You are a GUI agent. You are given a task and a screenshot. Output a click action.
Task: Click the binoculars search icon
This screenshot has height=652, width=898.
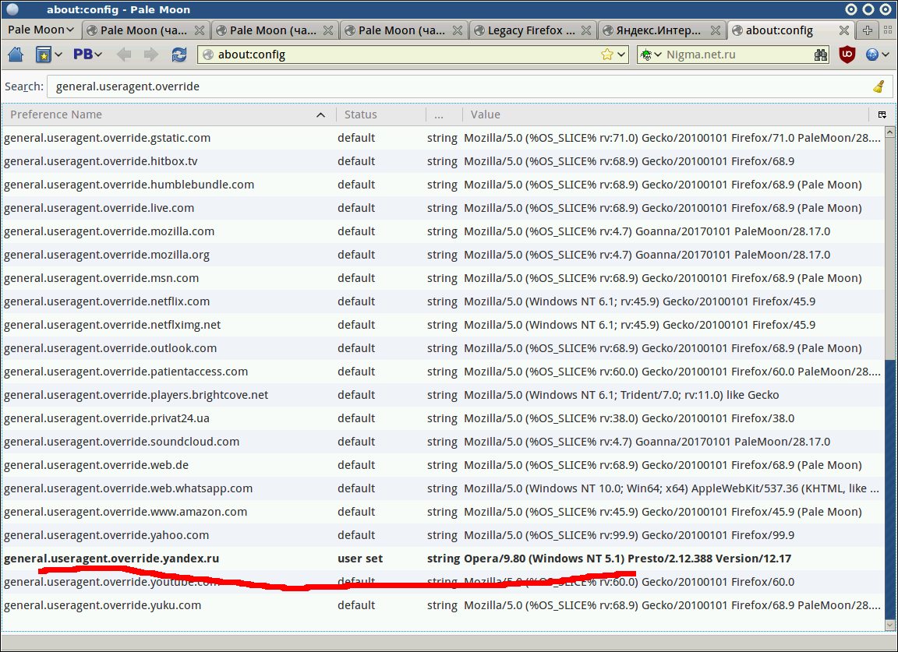821,55
